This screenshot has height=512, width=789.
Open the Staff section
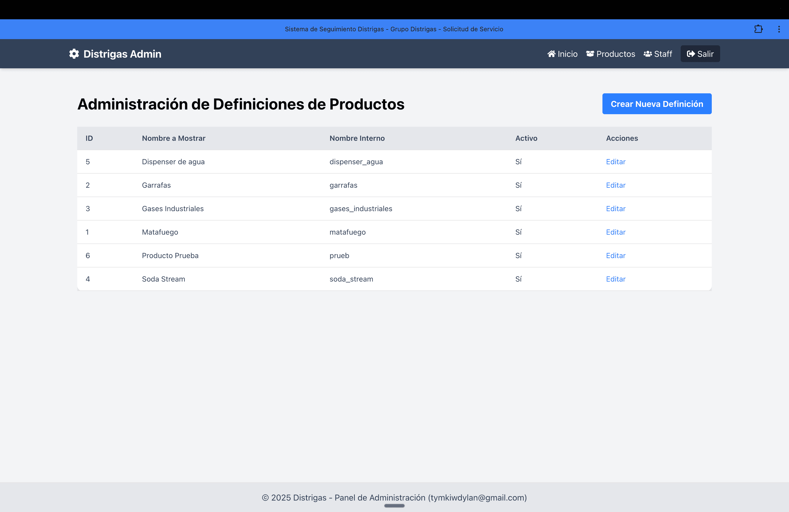658,54
